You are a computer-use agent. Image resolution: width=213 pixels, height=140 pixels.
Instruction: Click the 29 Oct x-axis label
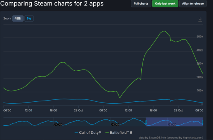click(x=178, y=111)
